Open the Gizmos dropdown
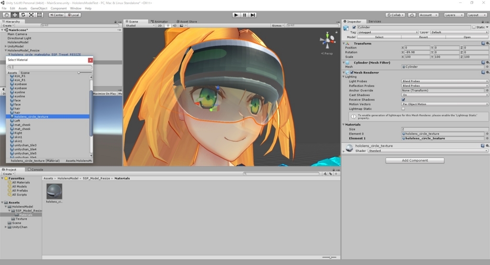The image size is (490, 265). click(278, 26)
